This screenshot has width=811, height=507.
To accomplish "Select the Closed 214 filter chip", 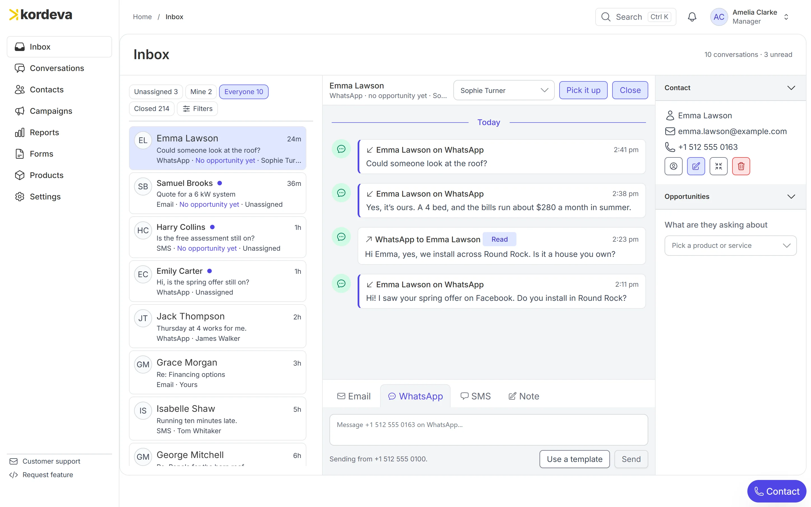I will pyautogui.click(x=151, y=109).
